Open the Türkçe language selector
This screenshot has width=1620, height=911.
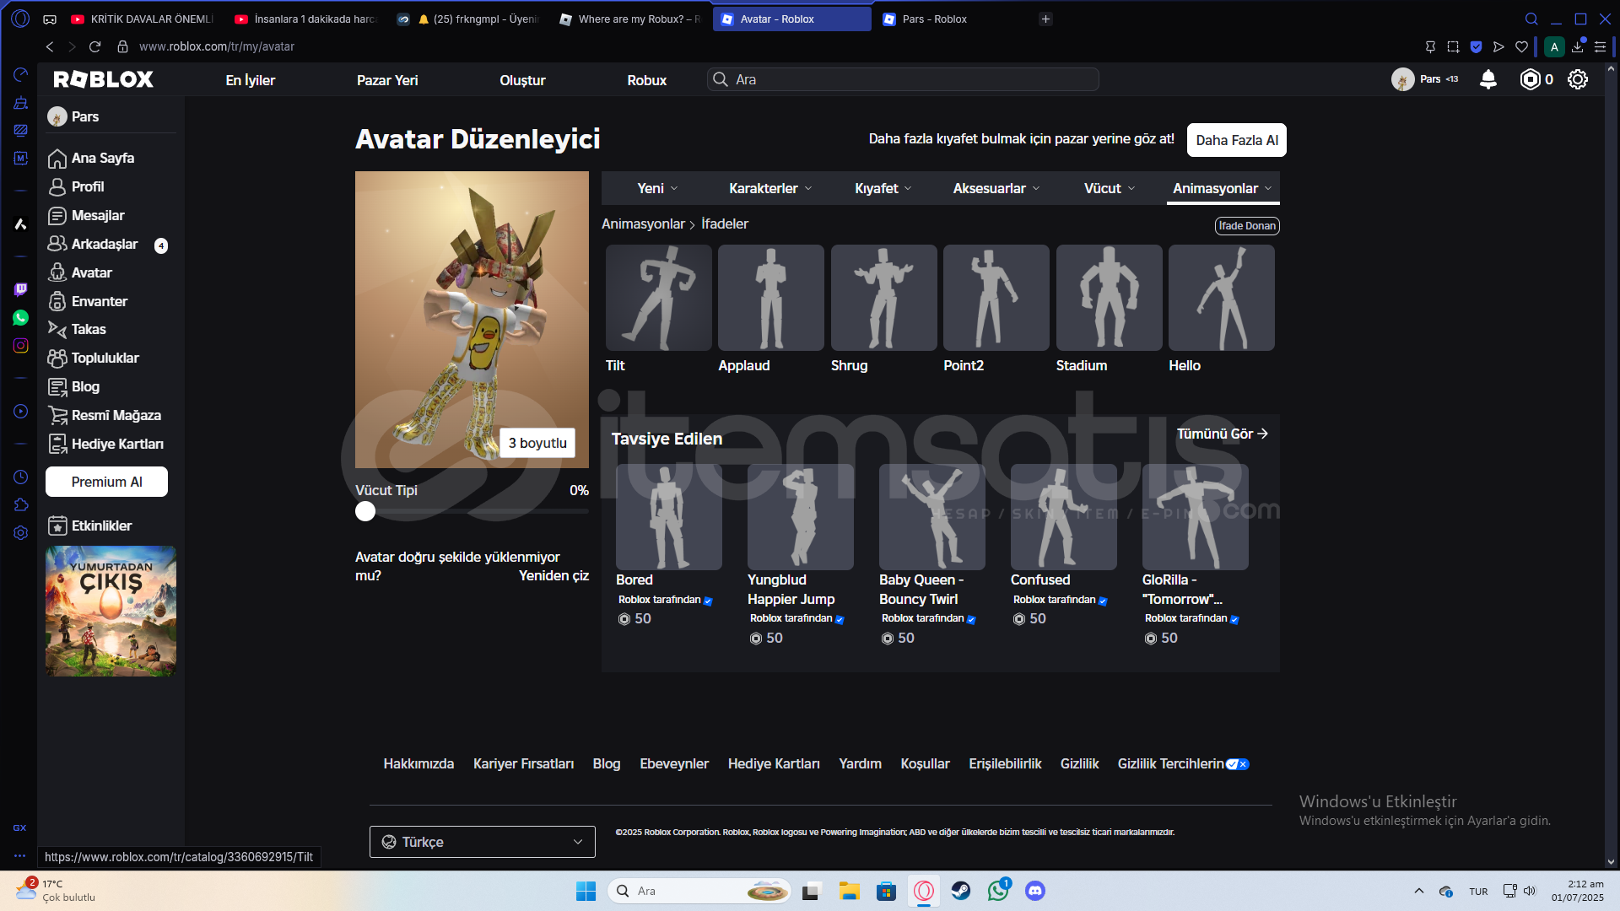(483, 842)
